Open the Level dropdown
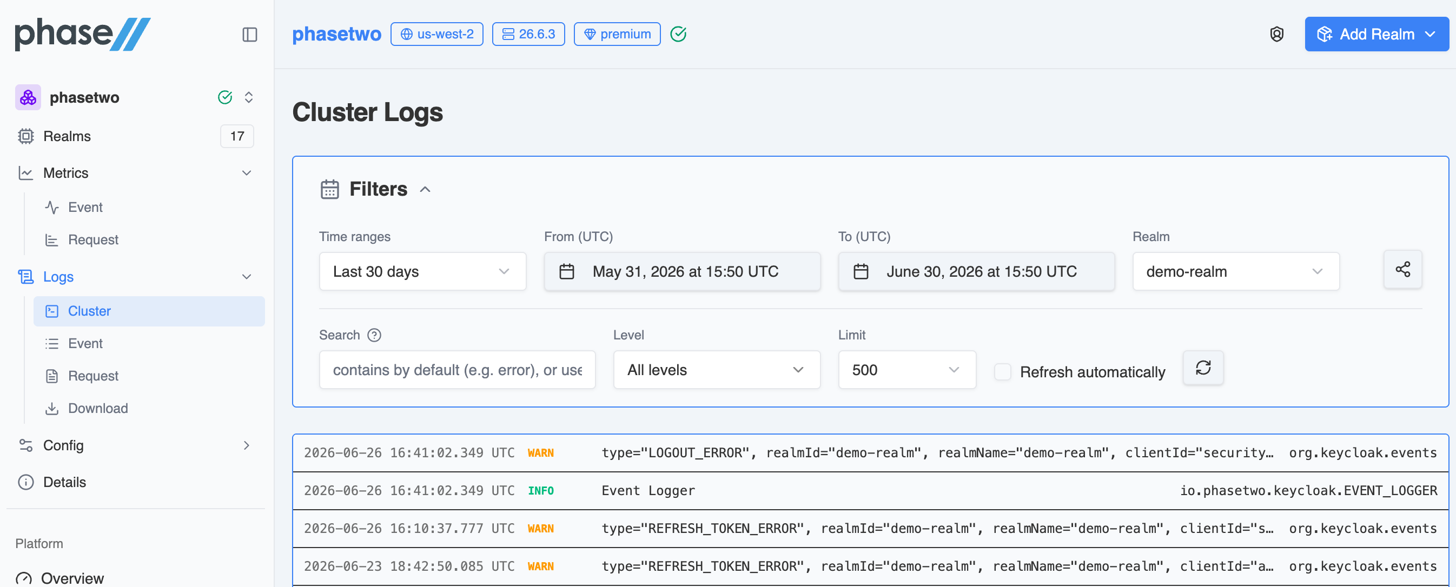Image resolution: width=1456 pixels, height=587 pixels. pyautogui.click(x=716, y=370)
